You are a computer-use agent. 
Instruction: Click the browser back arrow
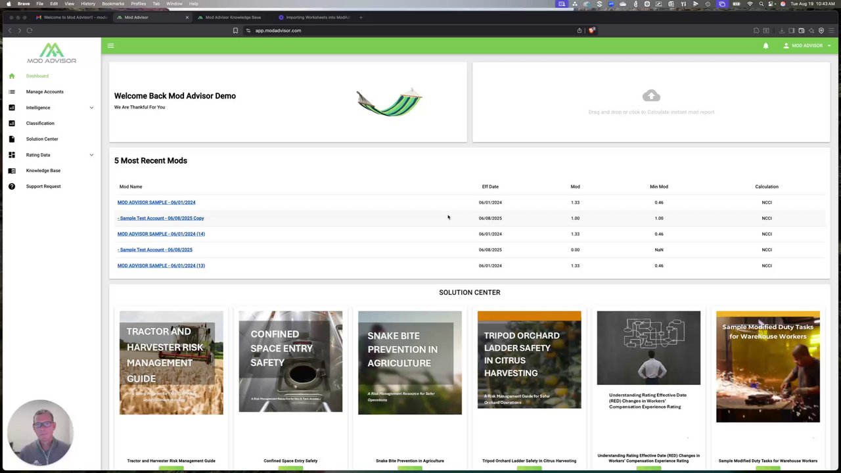click(10, 30)
